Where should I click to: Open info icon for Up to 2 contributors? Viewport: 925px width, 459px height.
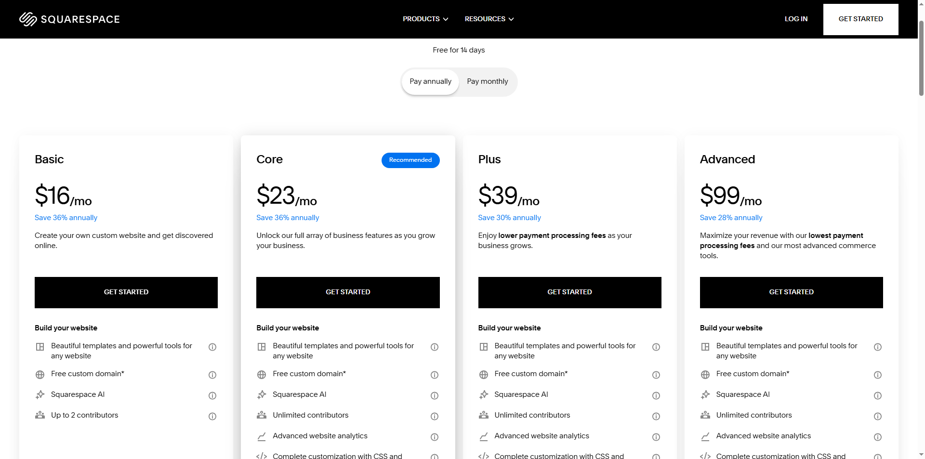click(x=212, y=416)
